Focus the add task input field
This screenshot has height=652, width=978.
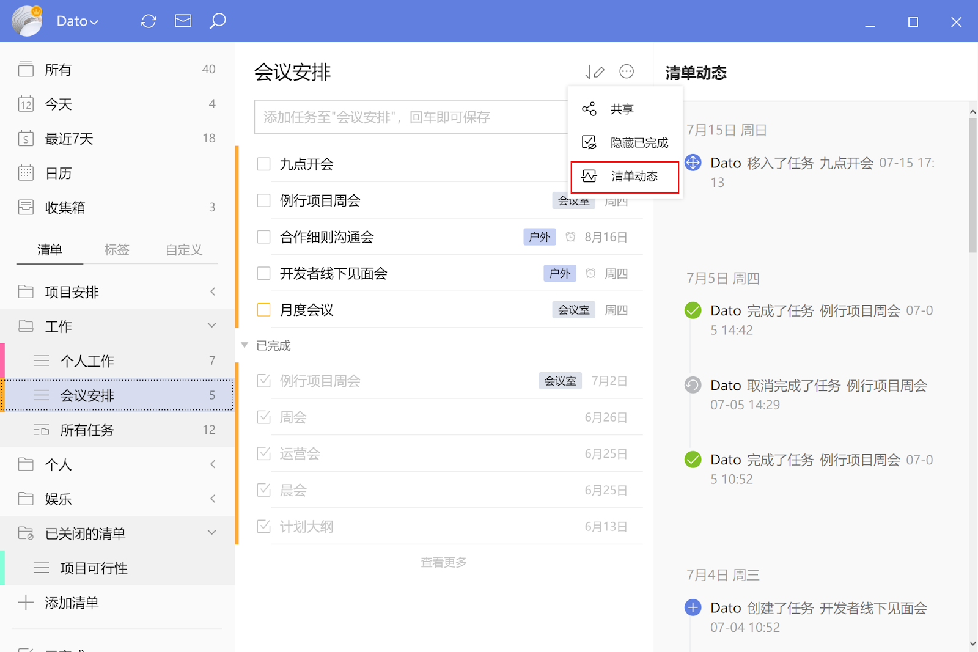coord(410,117)
